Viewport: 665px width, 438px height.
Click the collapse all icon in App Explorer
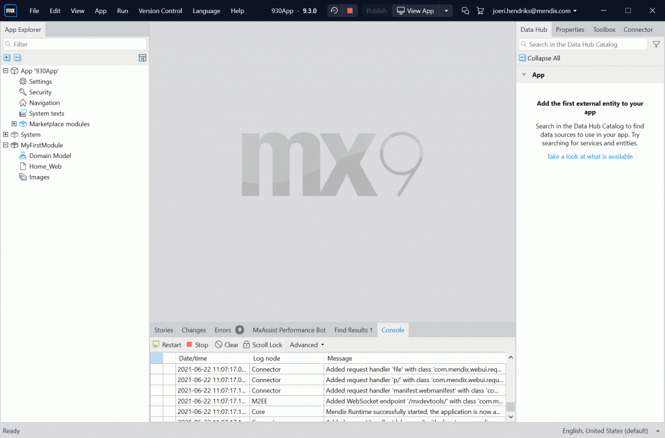(18, 58)
